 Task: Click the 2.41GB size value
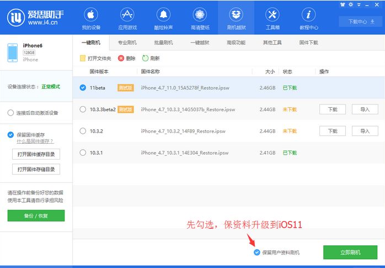point(268,153)
